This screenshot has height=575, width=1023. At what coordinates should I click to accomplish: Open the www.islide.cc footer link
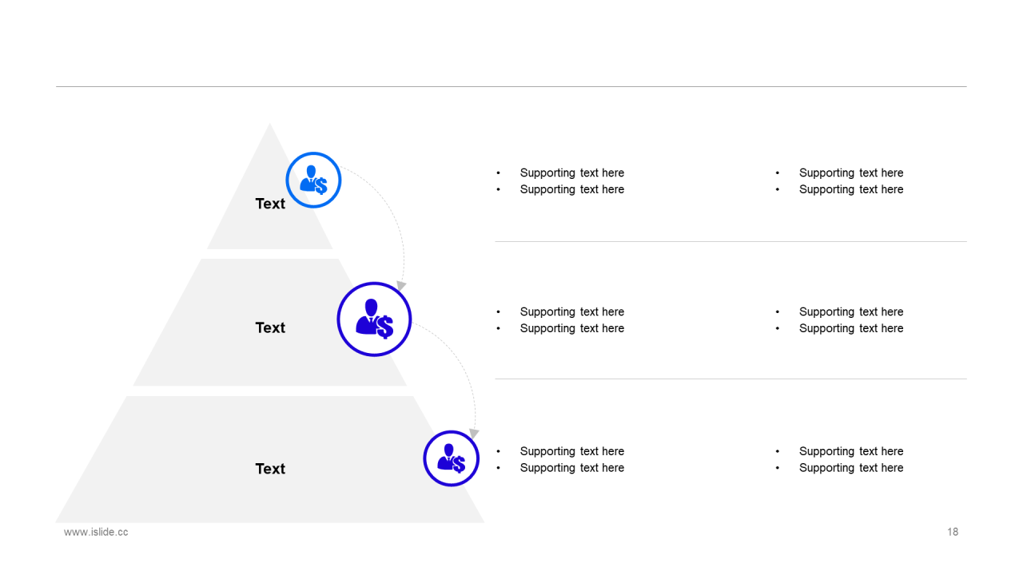pos(96,532)
